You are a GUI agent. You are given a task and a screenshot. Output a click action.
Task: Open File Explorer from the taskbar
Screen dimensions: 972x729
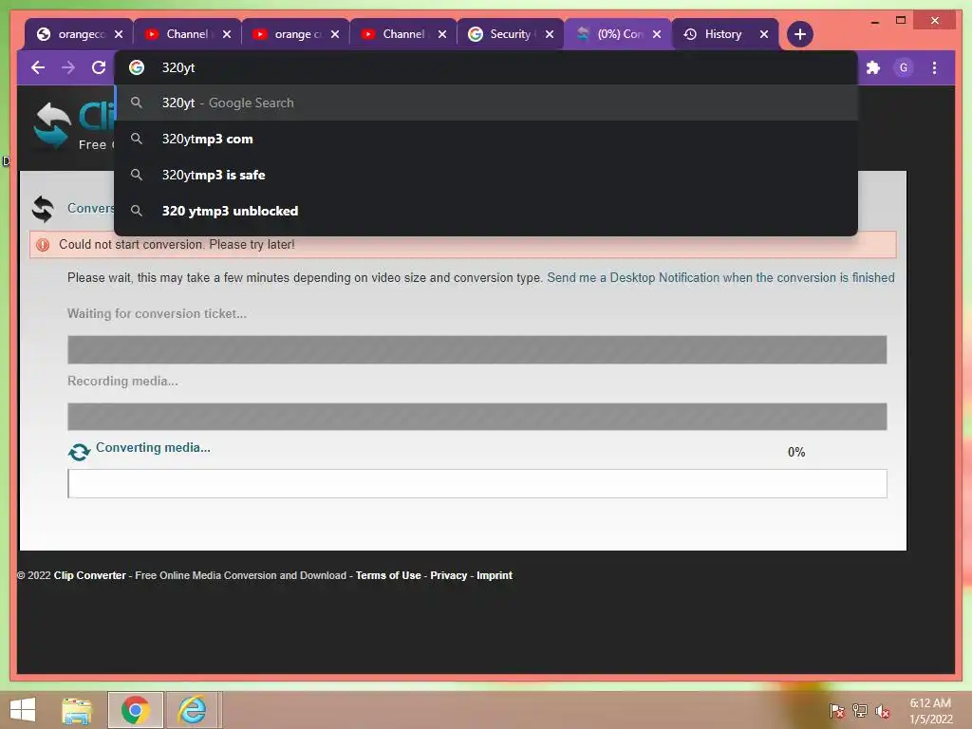coord(77,710)
